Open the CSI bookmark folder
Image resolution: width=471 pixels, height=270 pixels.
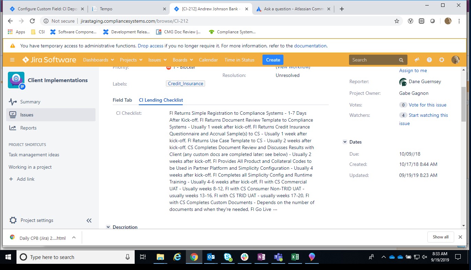38,32
